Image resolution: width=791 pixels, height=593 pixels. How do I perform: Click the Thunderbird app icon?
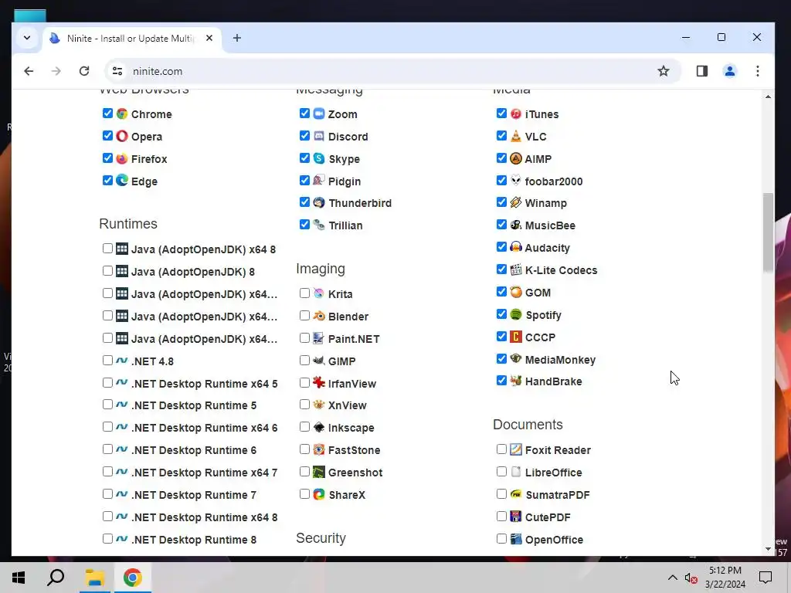(319, 203)
